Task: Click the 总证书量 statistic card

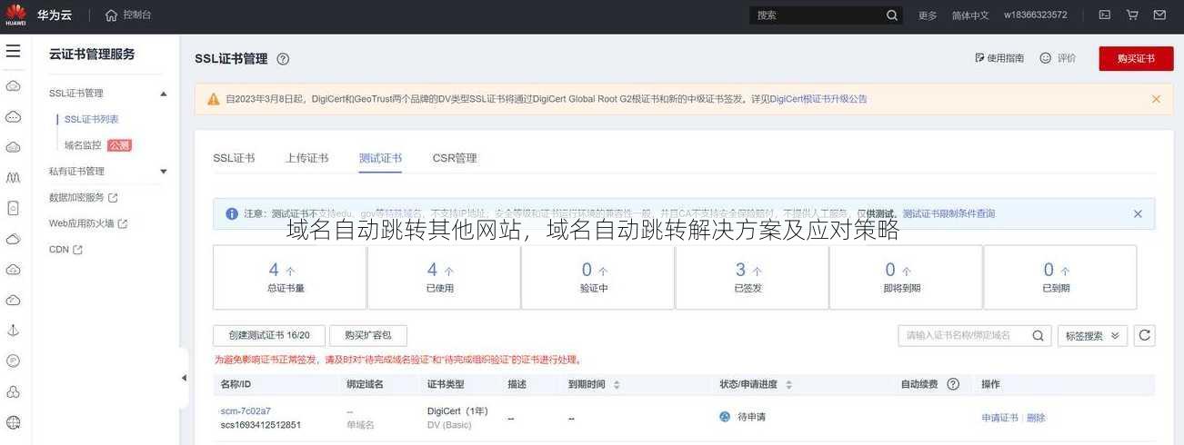Action: click(289, 277)
